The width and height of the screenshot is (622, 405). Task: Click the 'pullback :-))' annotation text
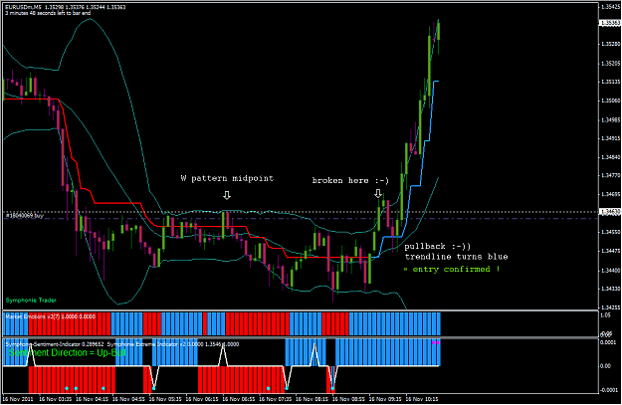pyautogui.click(x=437, y=247)
